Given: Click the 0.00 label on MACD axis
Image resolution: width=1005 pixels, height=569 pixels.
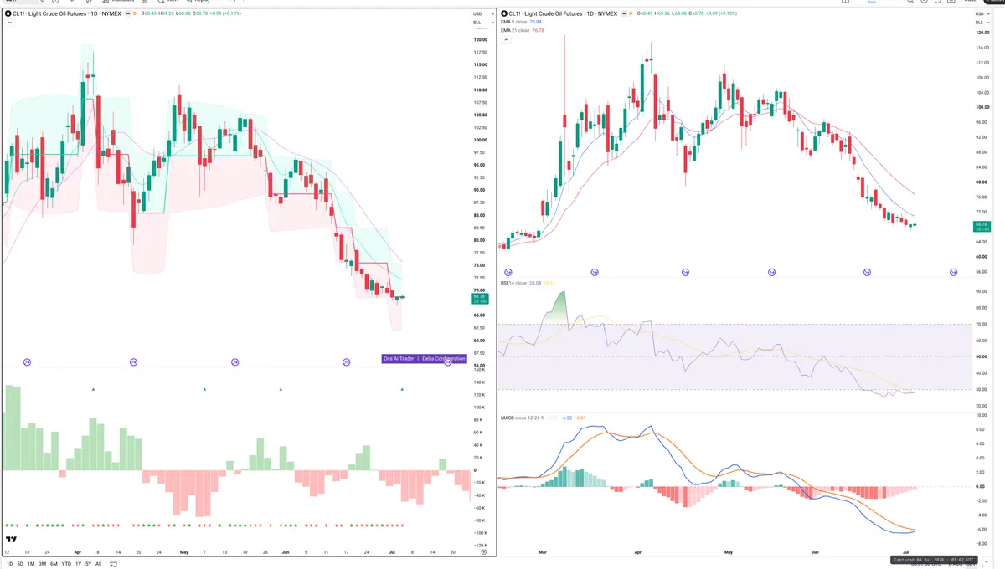Looking at the screenshot, I should click(x=981, y=485).
